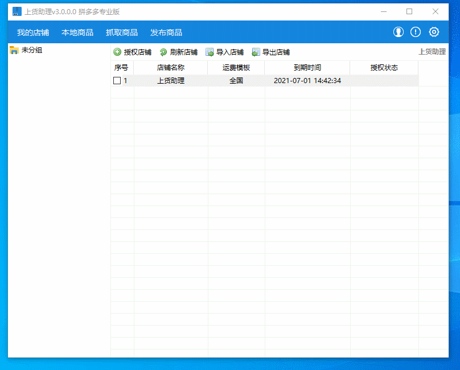Click the 全国 shipping template cell
The width and height of the screenshot is (460, 370).
[236, 81]
